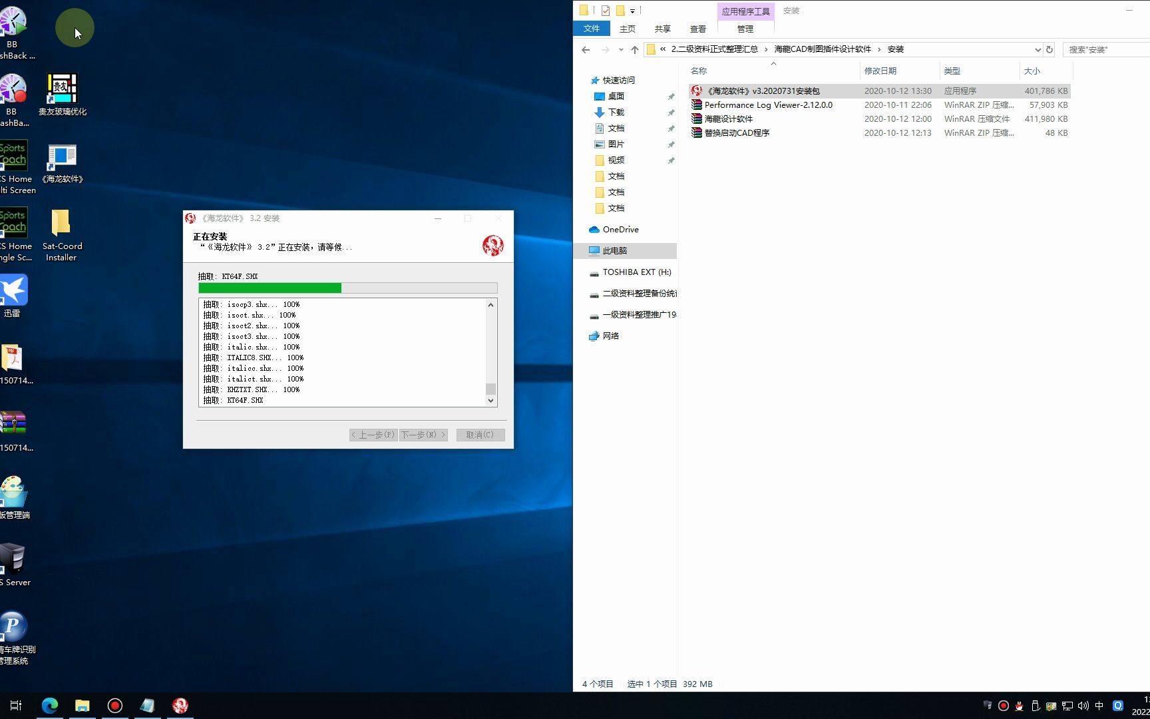Click the 下一步(N) button in installer

pos(423,435)
